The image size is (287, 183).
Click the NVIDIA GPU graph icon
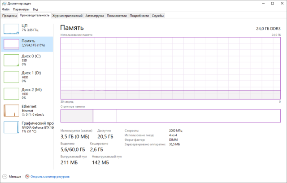pos(12,126)
